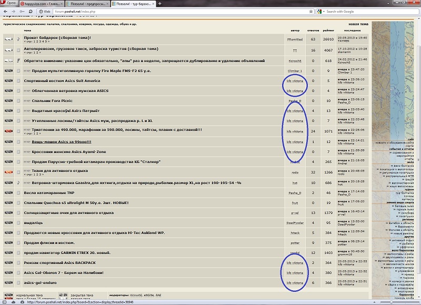Open thread Спортивный костюм Asics Suit America
The height and width of the screenshot is (305, 421).
tap(62, 81)
